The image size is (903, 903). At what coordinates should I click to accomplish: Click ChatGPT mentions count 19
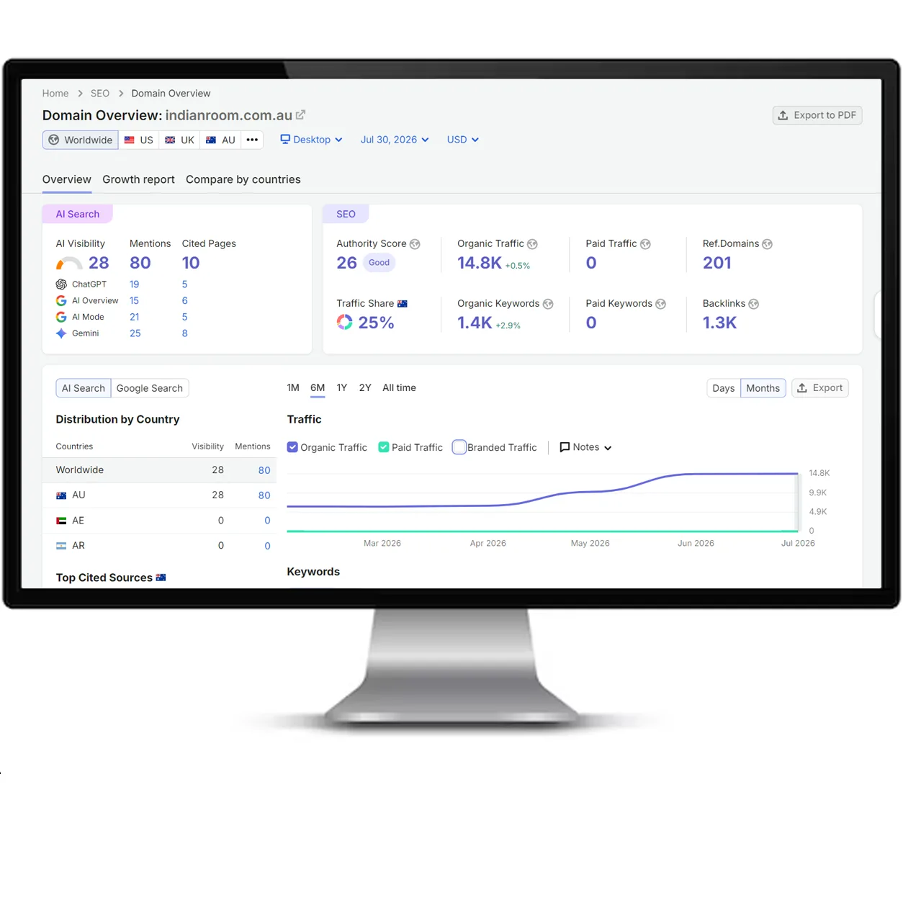(135, 284)
